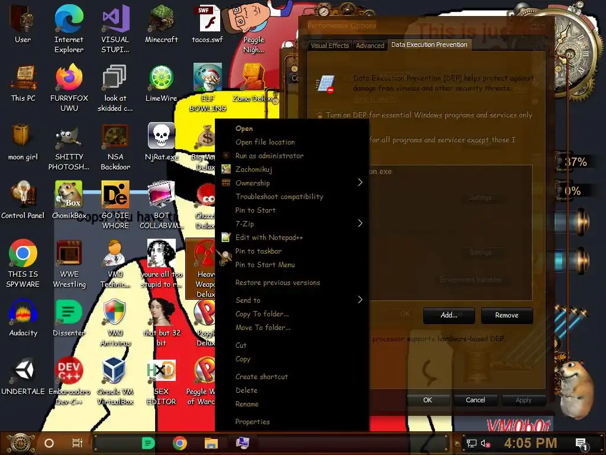Choose Run as administrator
Viewport: 606px width, 455px height.
(x=292, y=156)
